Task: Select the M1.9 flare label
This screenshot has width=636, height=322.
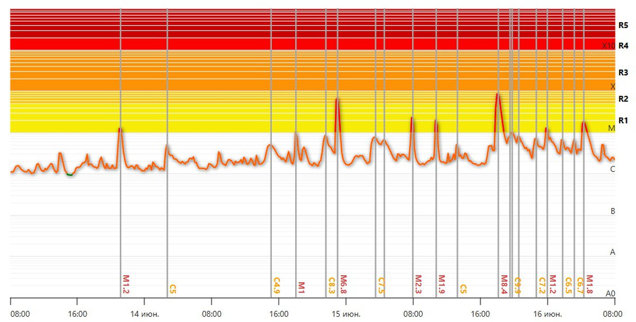Action: click(x=441, y=284)
